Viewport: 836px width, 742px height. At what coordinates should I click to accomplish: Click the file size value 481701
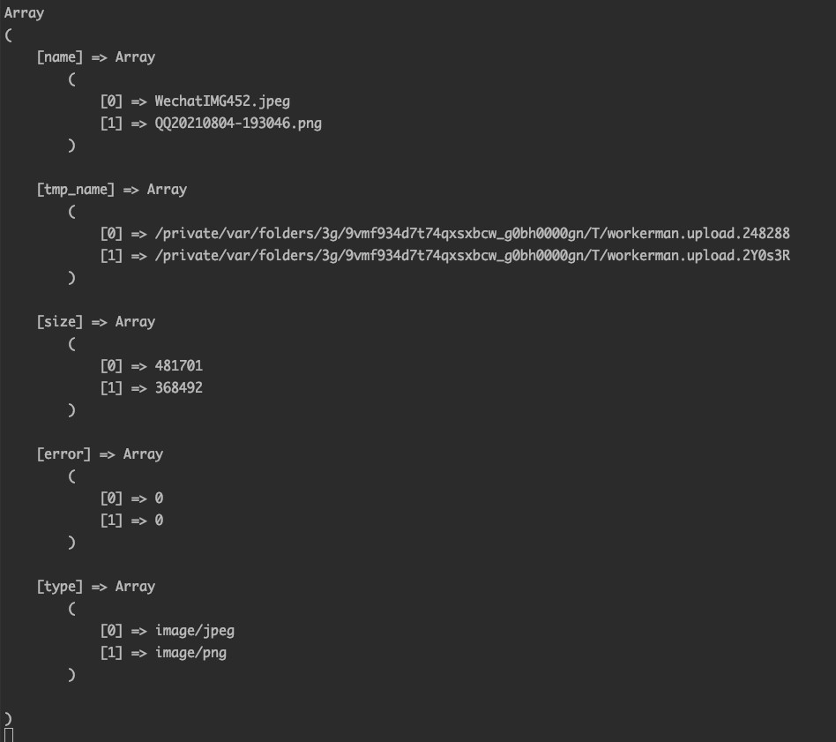pyautogui.click(x=179, y=366)
